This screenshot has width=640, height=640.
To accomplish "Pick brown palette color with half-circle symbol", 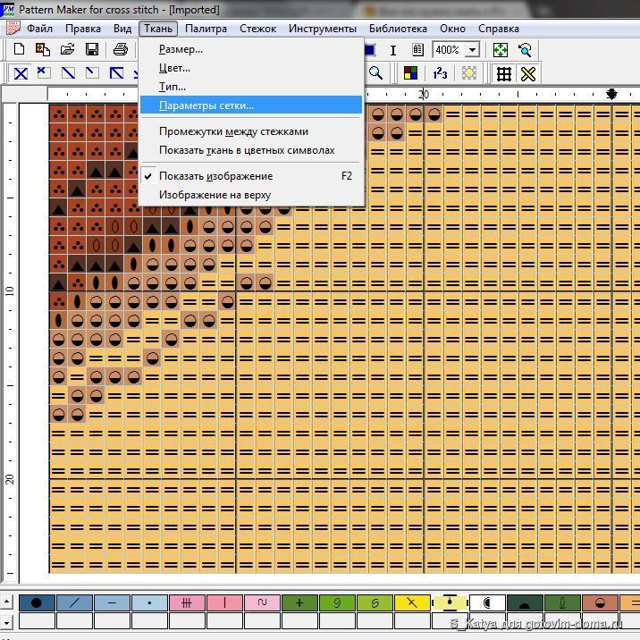I will point(600,602).
